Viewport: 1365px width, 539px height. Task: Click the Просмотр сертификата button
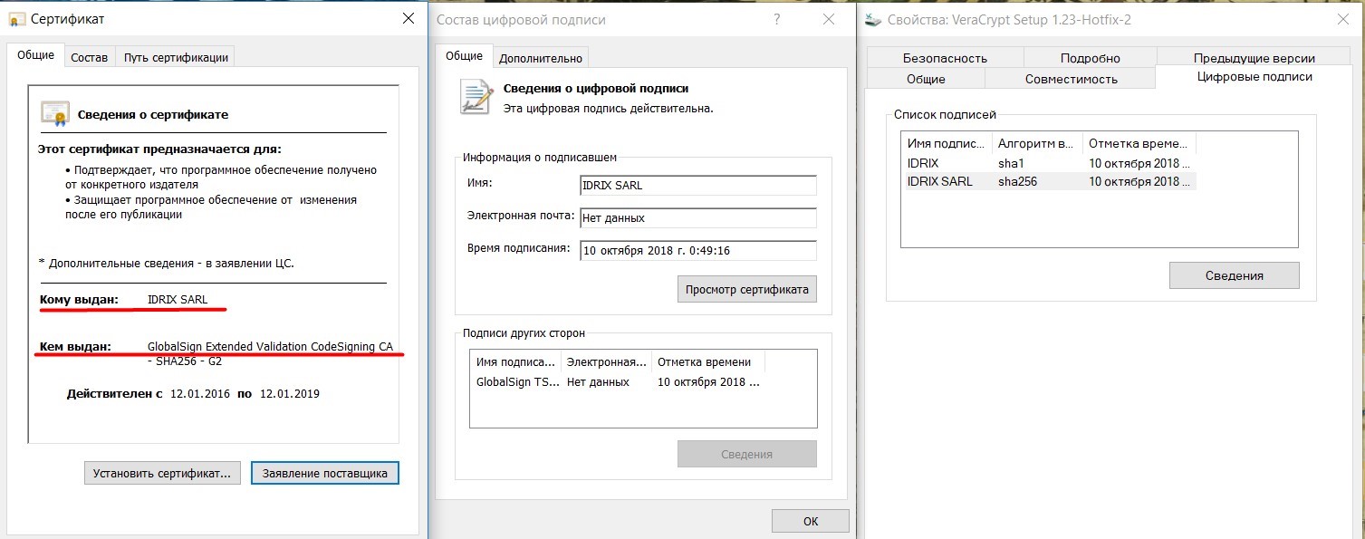click(746, 289)
